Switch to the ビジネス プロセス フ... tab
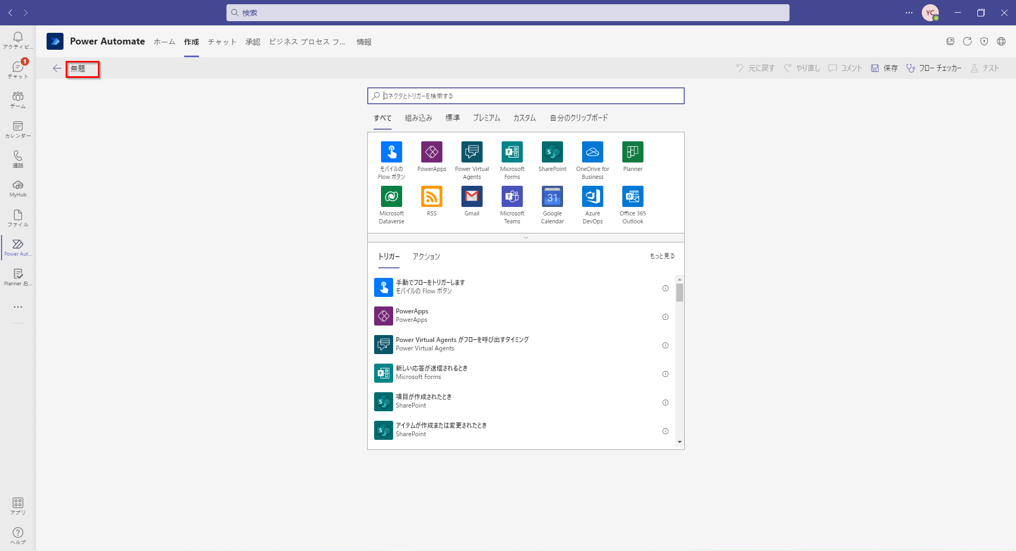Viewport: 1016px width, 551px height. (307, 42)
